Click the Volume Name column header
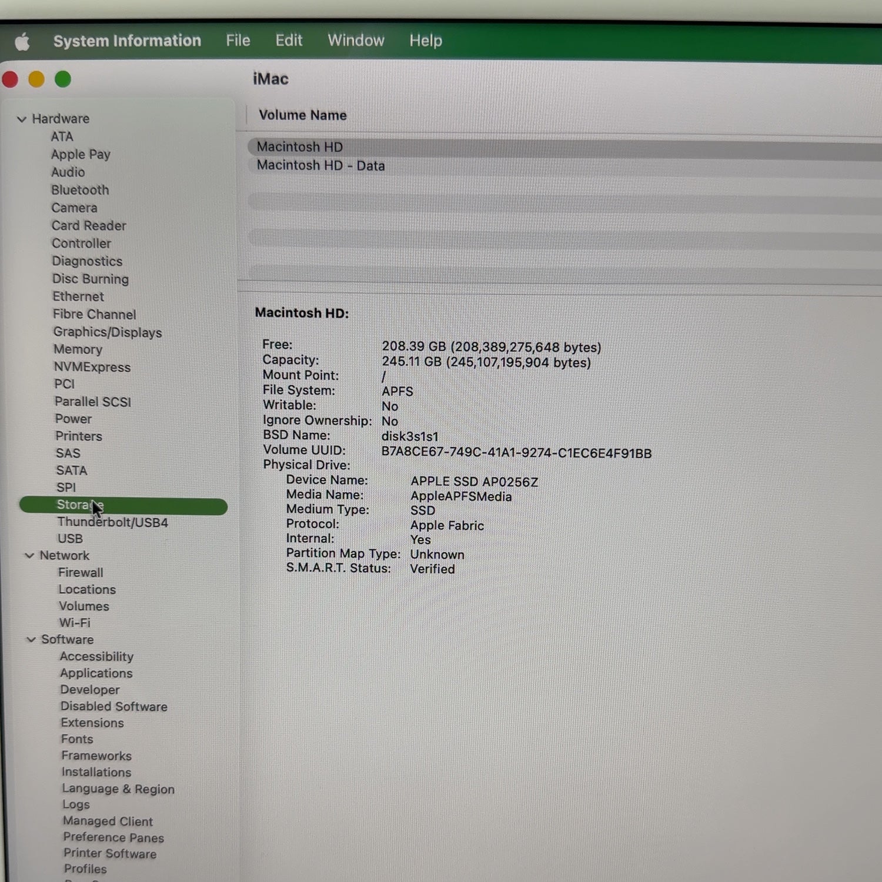 pos(303,115)
